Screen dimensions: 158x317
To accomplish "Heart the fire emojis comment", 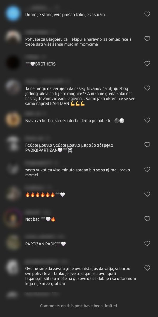I will point(147,194).
